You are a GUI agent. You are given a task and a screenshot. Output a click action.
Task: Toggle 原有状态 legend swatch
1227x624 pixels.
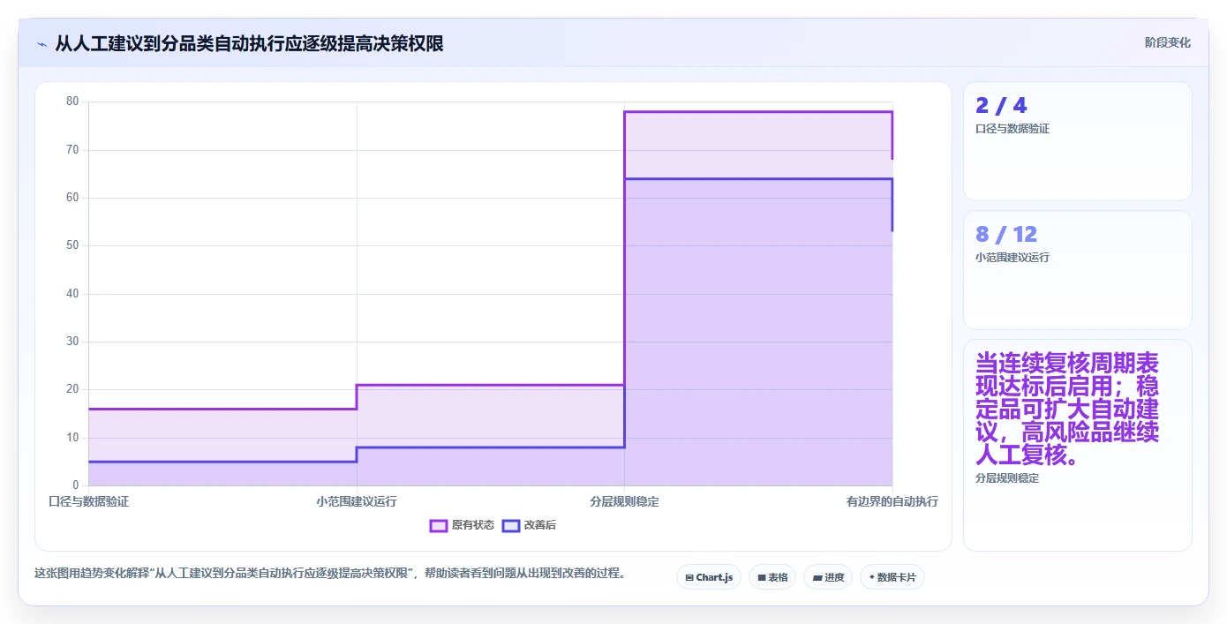pyautogui.click(x=439, y=525)
